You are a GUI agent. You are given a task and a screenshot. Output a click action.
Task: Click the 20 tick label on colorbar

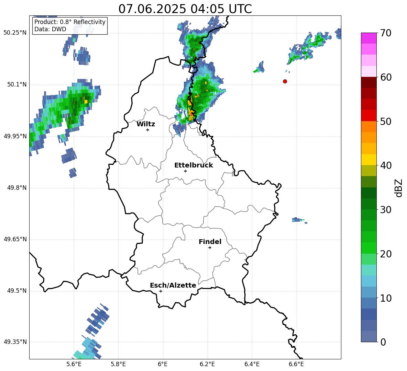point(386,254)
